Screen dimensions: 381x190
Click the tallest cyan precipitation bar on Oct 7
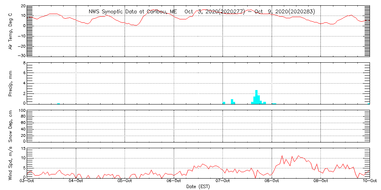tap(256, 97)
